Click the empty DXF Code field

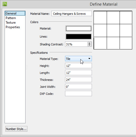coord(78,93)
